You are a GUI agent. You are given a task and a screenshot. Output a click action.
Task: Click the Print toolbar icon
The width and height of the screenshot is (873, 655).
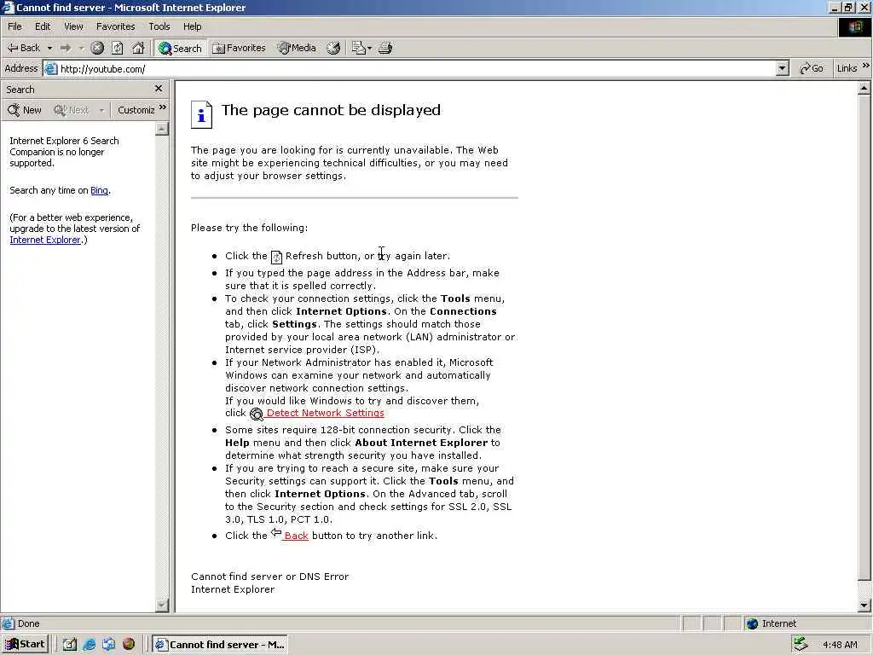point(385,48)
